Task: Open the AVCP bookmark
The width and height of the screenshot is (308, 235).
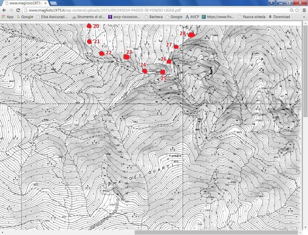Action: click(192, 17)
